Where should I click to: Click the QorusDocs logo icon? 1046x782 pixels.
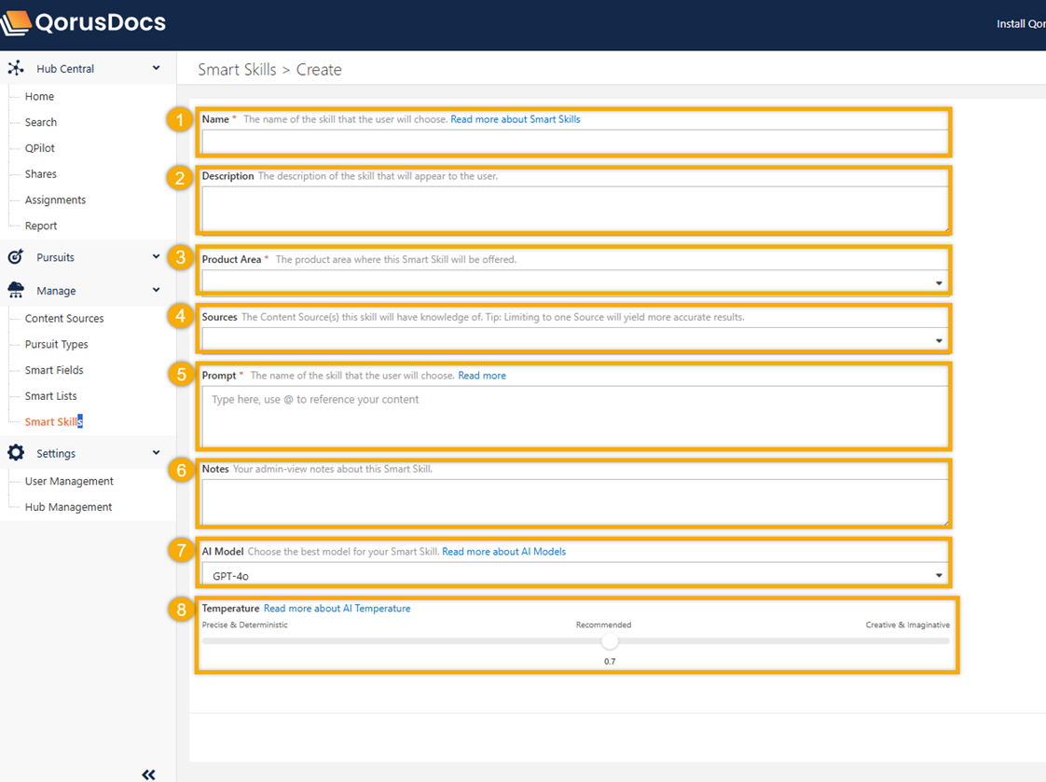pos(15,22)
